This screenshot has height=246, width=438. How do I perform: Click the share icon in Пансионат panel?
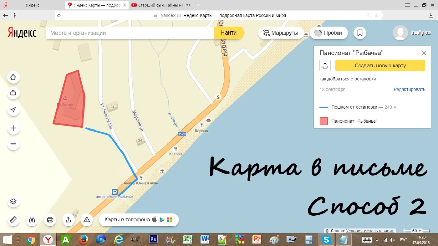click(x=325, y=66)
